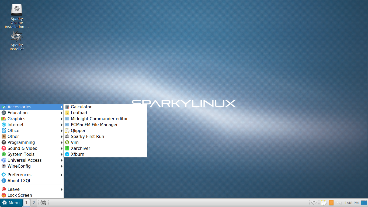Expand the Graphics submenu arrow
Image resolution: width=368 pixels, height=207 pixels.
[62, 119]
